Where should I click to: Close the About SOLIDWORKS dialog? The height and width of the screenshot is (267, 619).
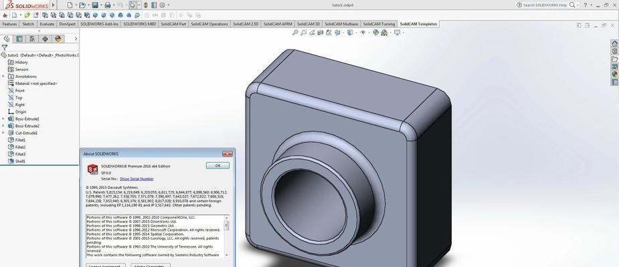(x=227, y=154)
